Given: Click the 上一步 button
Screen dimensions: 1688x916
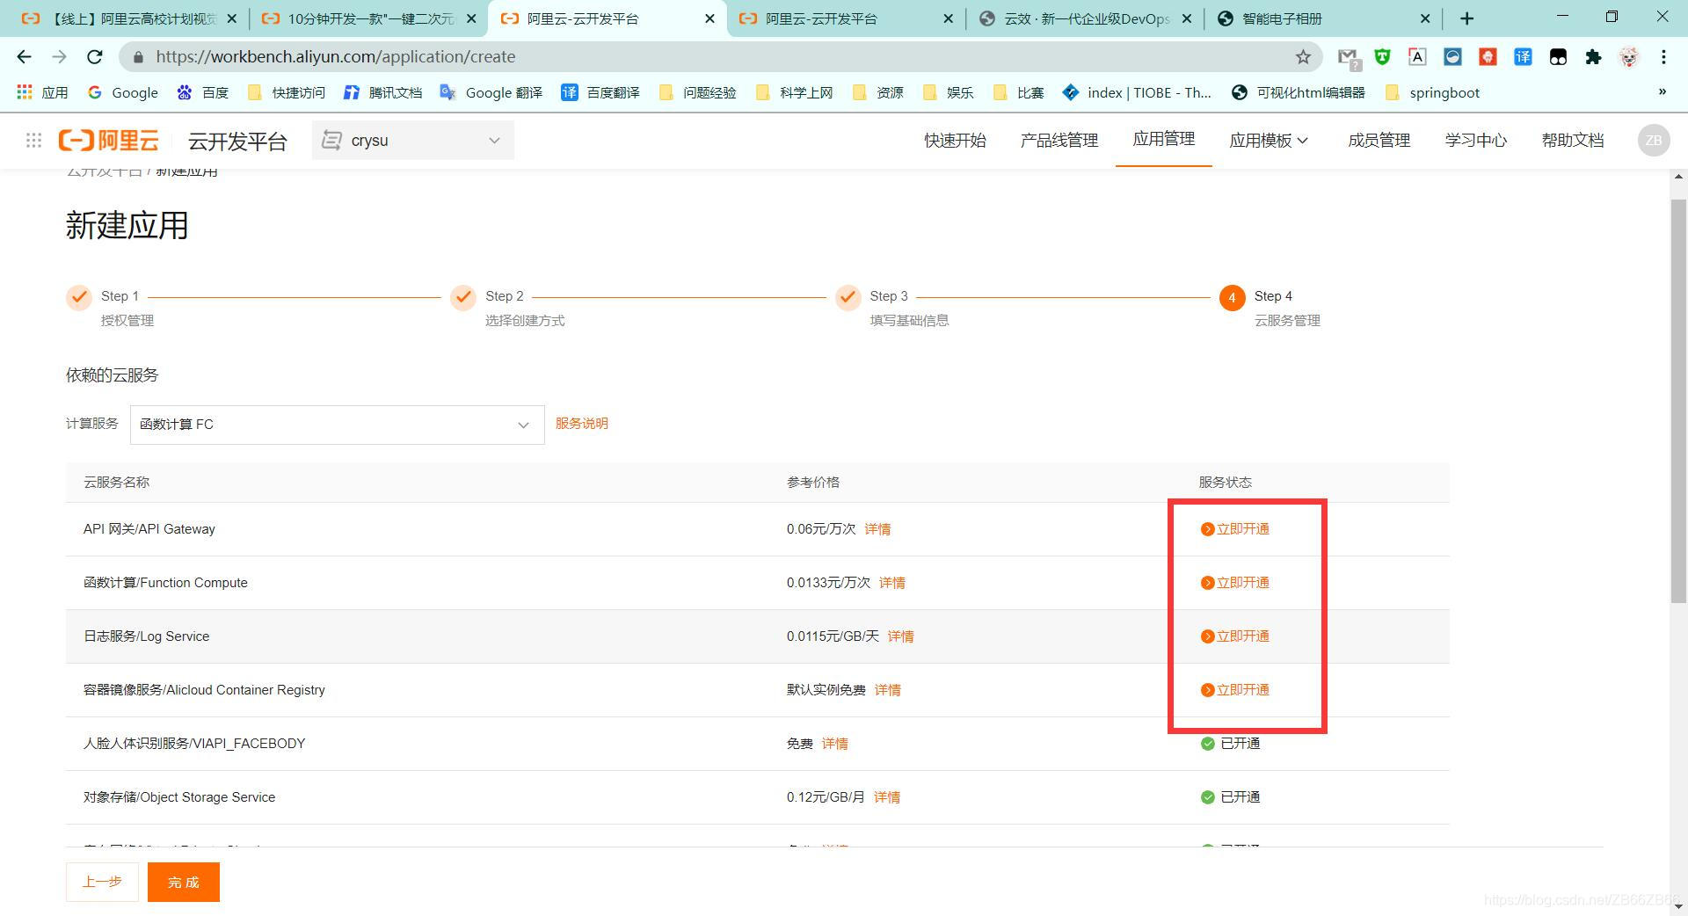Looking at the screenshot, I should (x=102, y=882).
